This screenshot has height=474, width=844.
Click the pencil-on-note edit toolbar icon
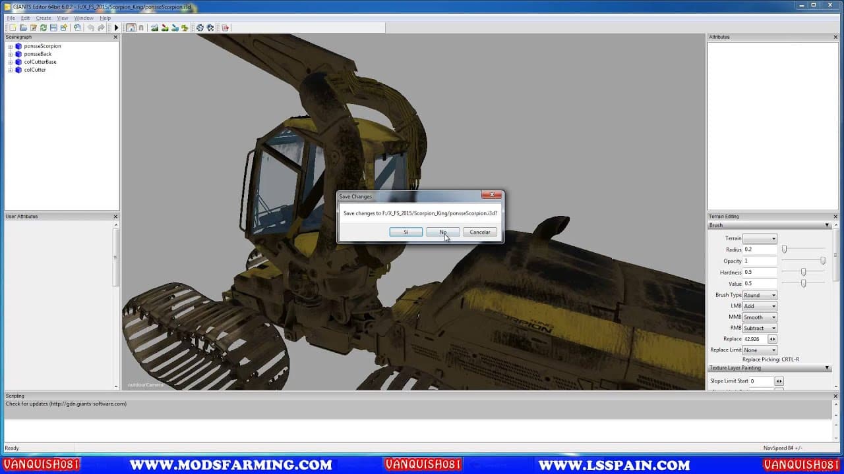34,28
